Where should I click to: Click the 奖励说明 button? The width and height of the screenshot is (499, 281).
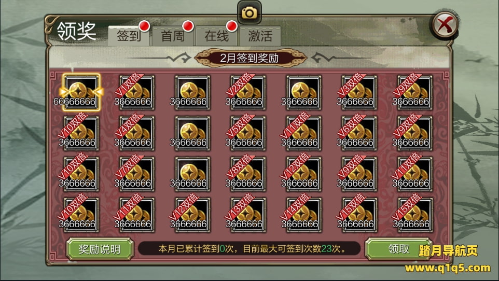(x=100, y=249)
